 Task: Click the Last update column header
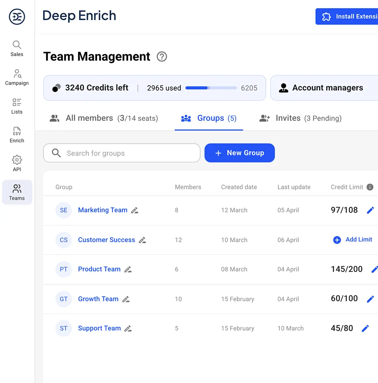(x=294, y=187)
